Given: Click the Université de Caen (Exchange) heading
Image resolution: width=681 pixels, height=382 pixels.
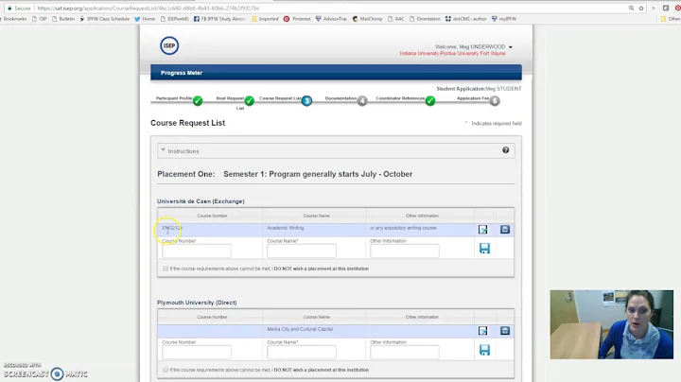Looking at the screenshot, I should click(201, 201).
